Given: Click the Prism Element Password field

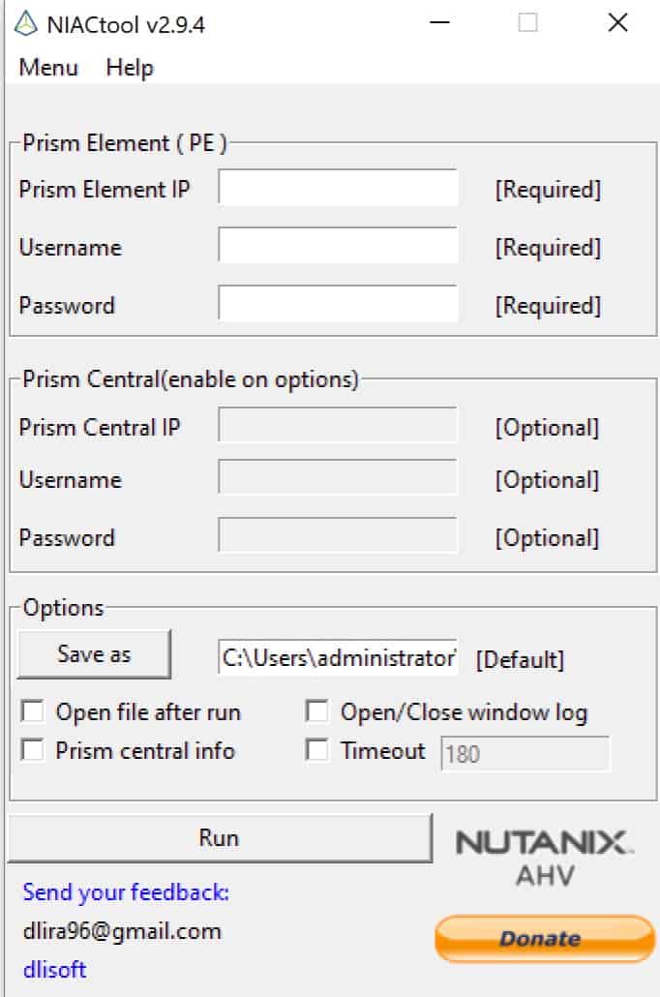Looking at the screenshot, I should coord(338,303).
